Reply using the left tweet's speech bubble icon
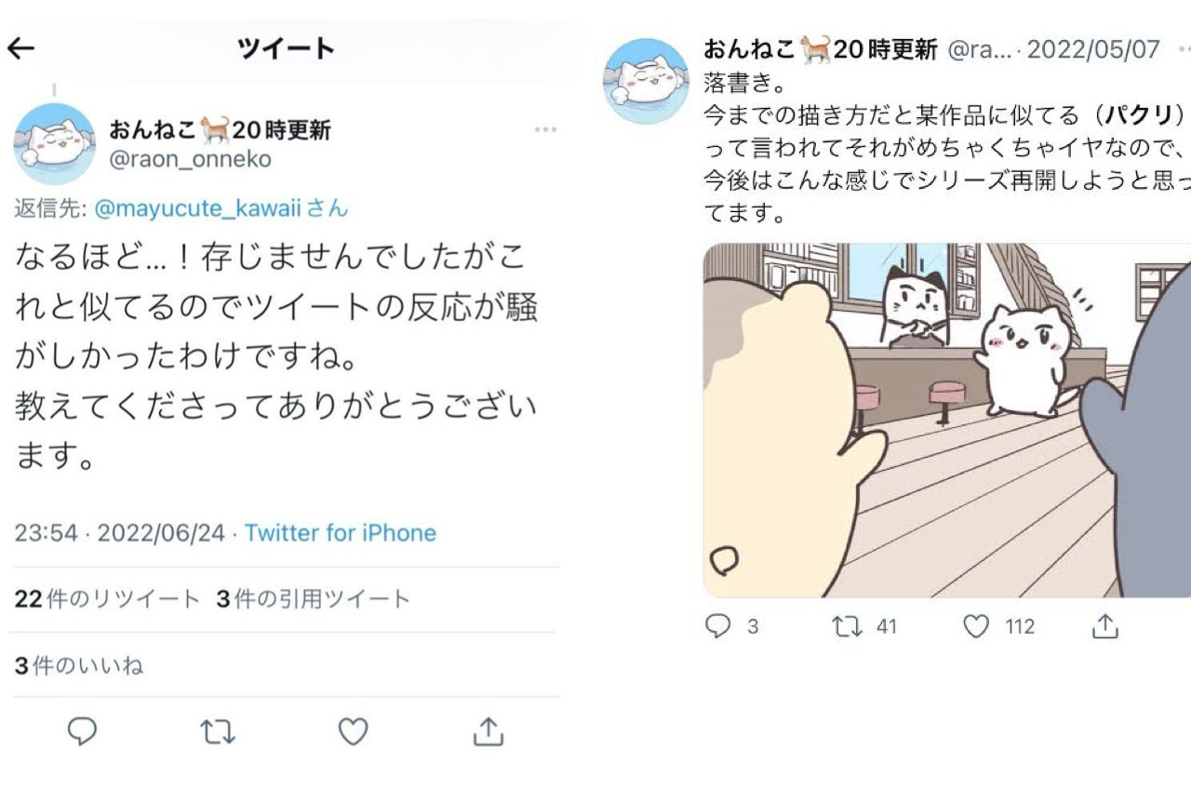This screenshot has height=788, width=1191. coord(83,731)
